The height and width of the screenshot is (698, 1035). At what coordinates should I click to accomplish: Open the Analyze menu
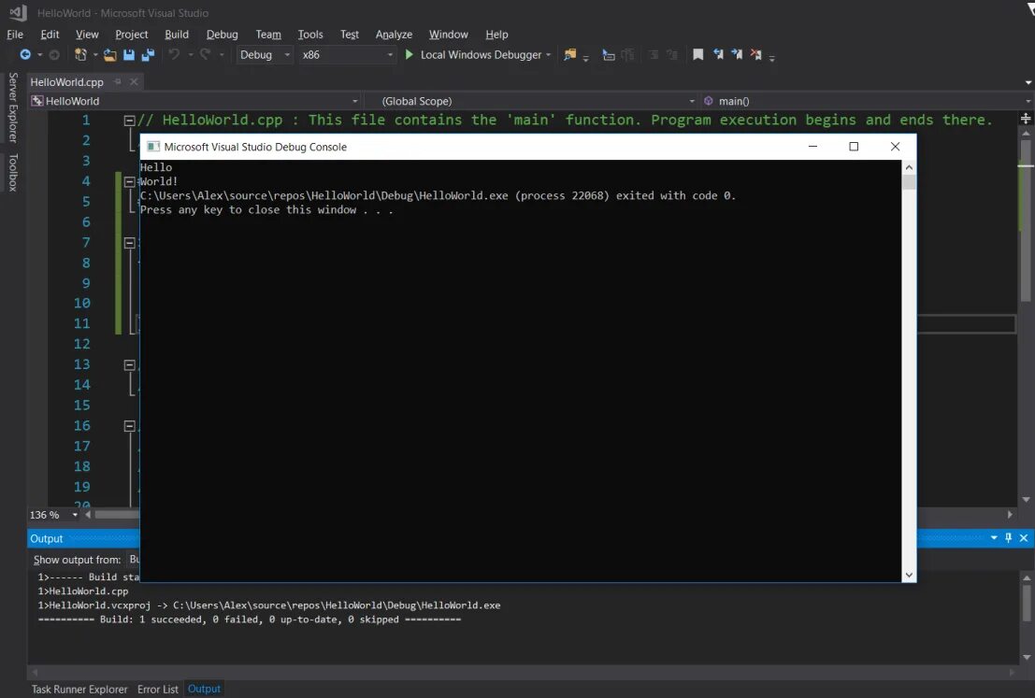click(394, 35)
